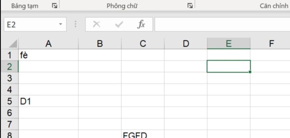Select row 5 header
This screenshot has width=290, height=138.
point(9,101)
